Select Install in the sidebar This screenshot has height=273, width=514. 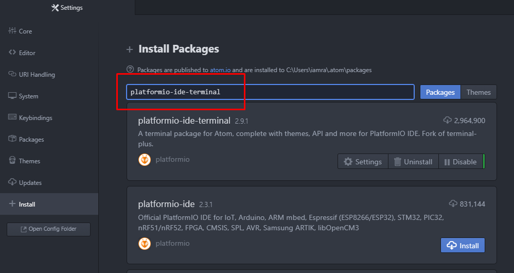point(49,204)
